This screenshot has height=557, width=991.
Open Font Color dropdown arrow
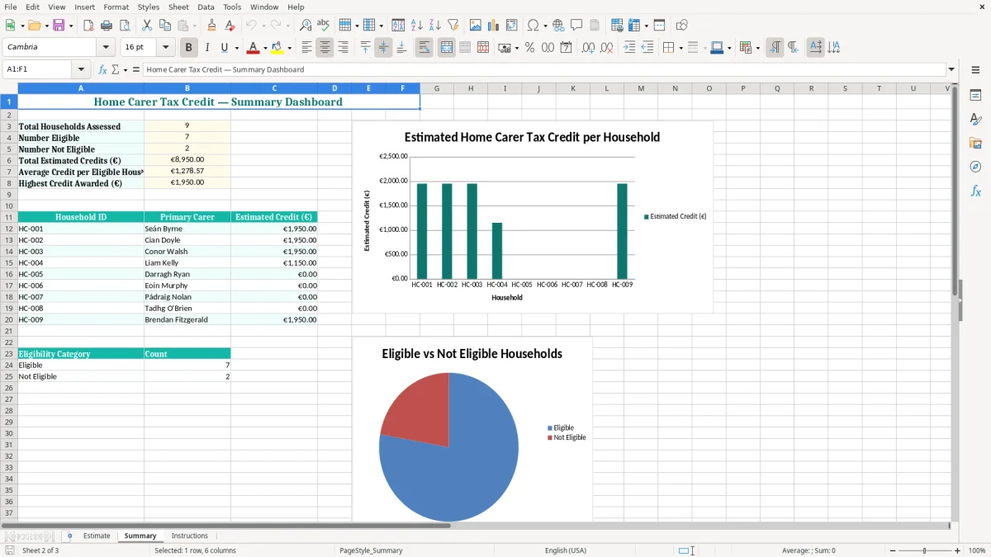[x=265, y=48]
